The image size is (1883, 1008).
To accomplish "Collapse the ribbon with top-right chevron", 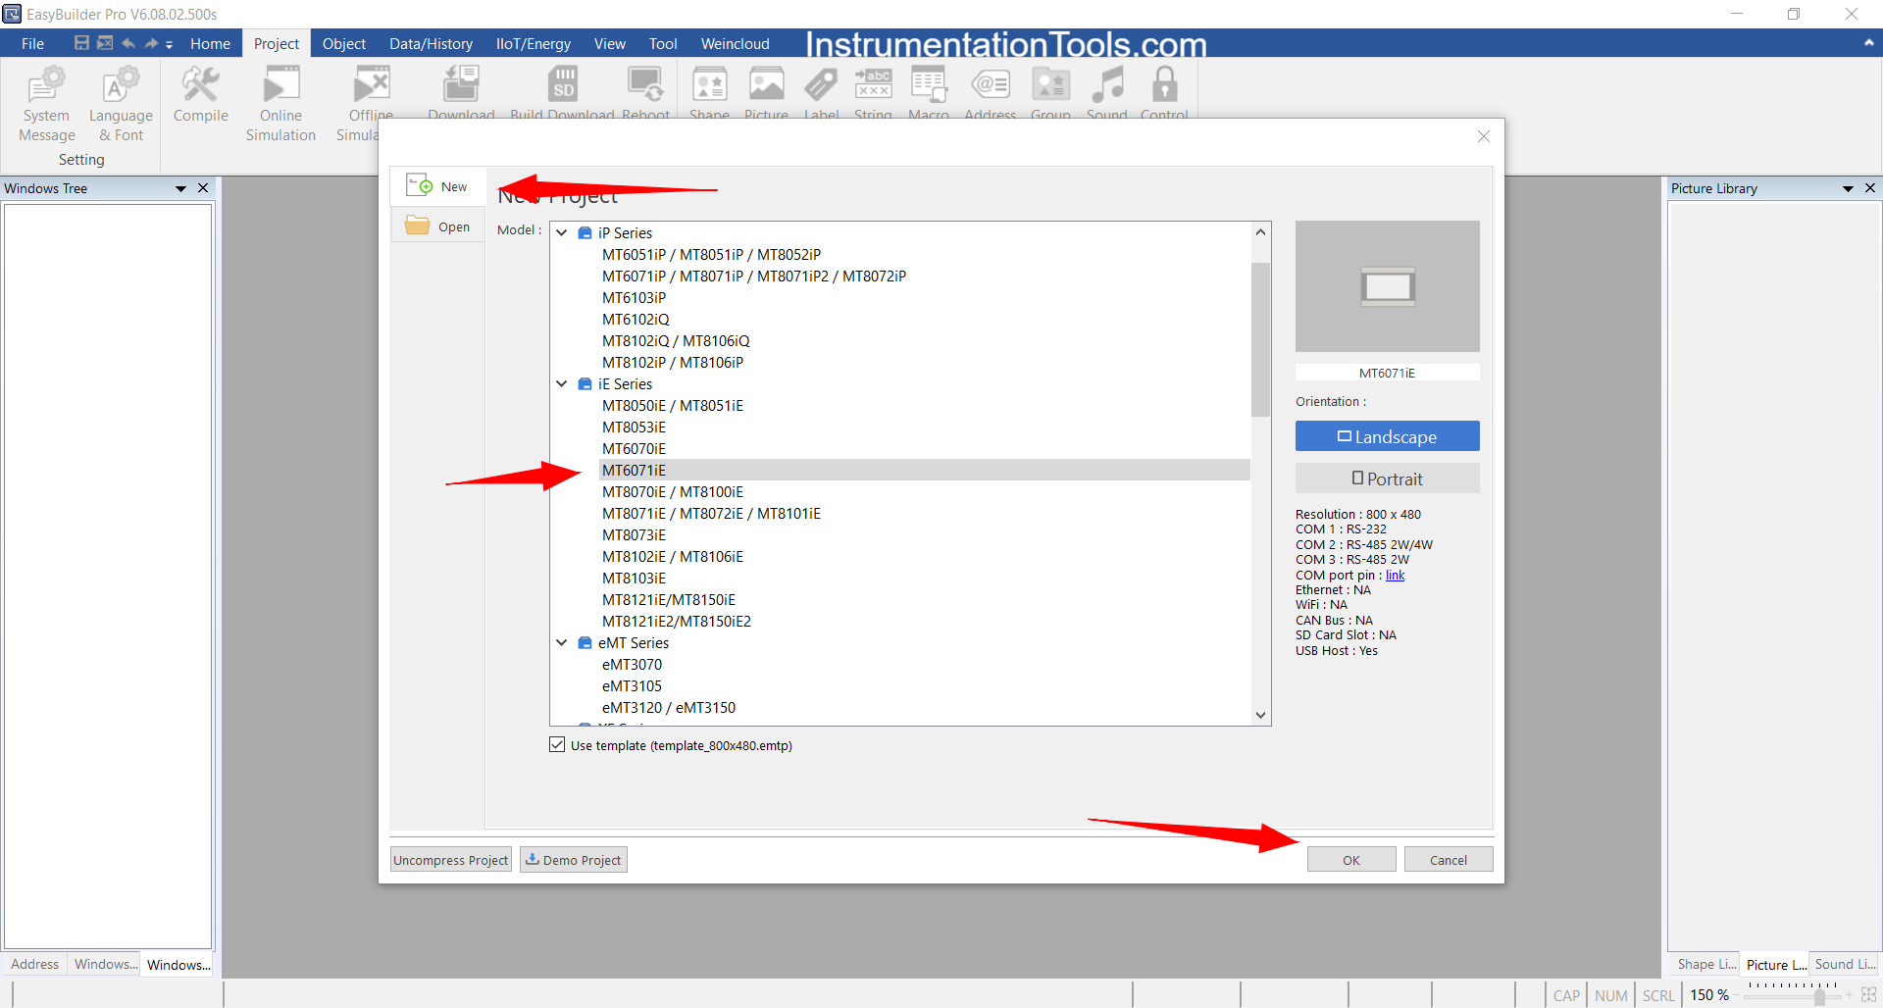I will pos(1868,43).
